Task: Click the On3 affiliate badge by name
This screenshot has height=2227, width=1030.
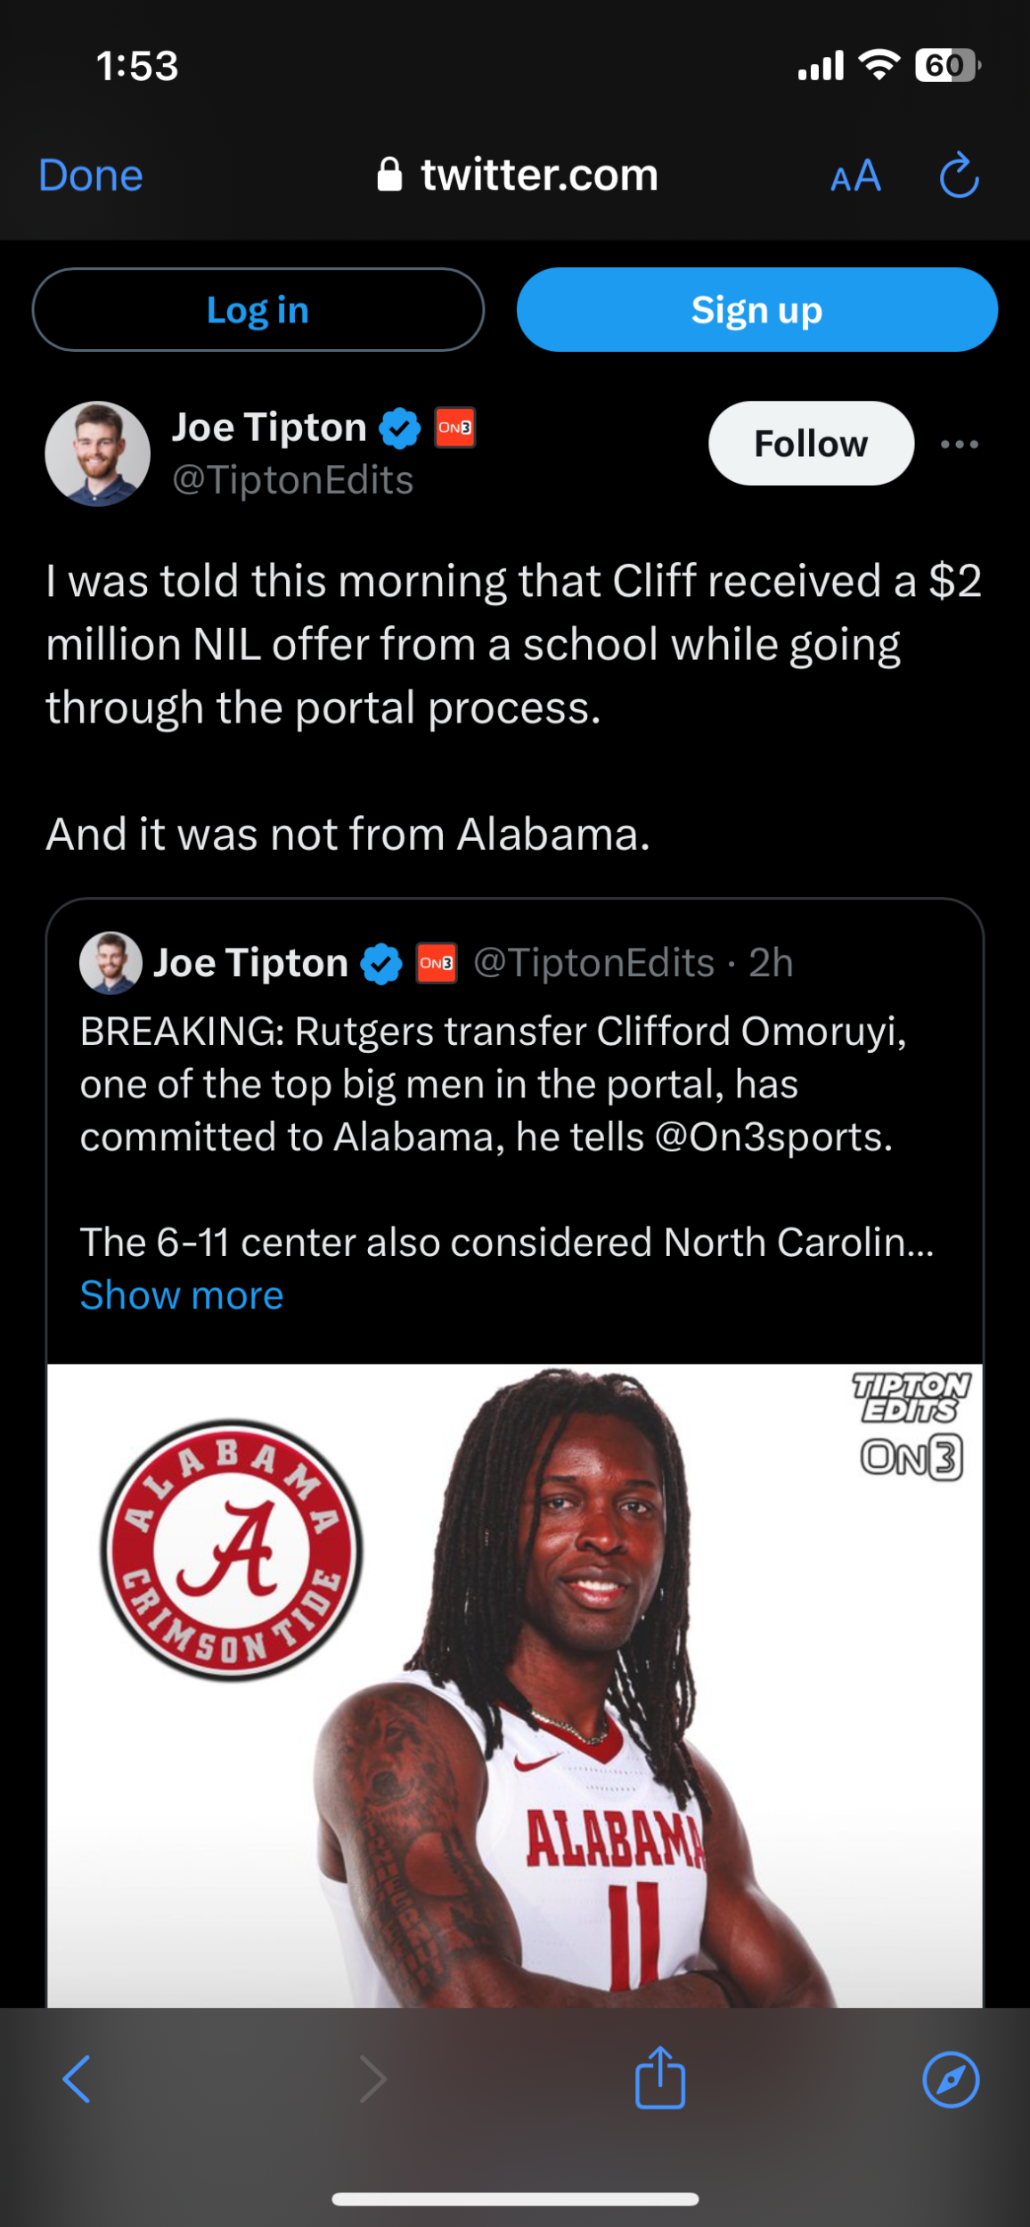Action: pos(454,428)
